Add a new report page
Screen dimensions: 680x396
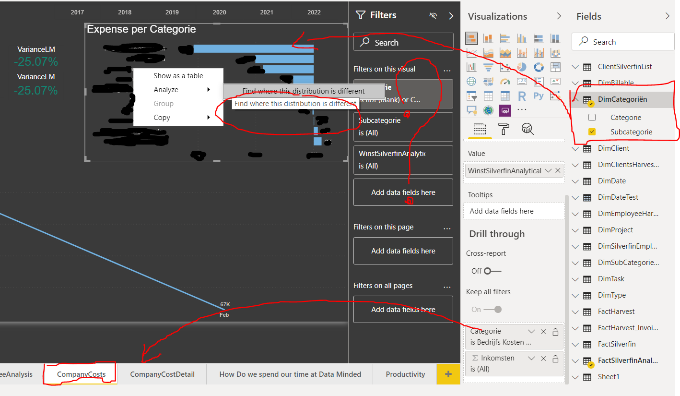(x=448, y=374)
